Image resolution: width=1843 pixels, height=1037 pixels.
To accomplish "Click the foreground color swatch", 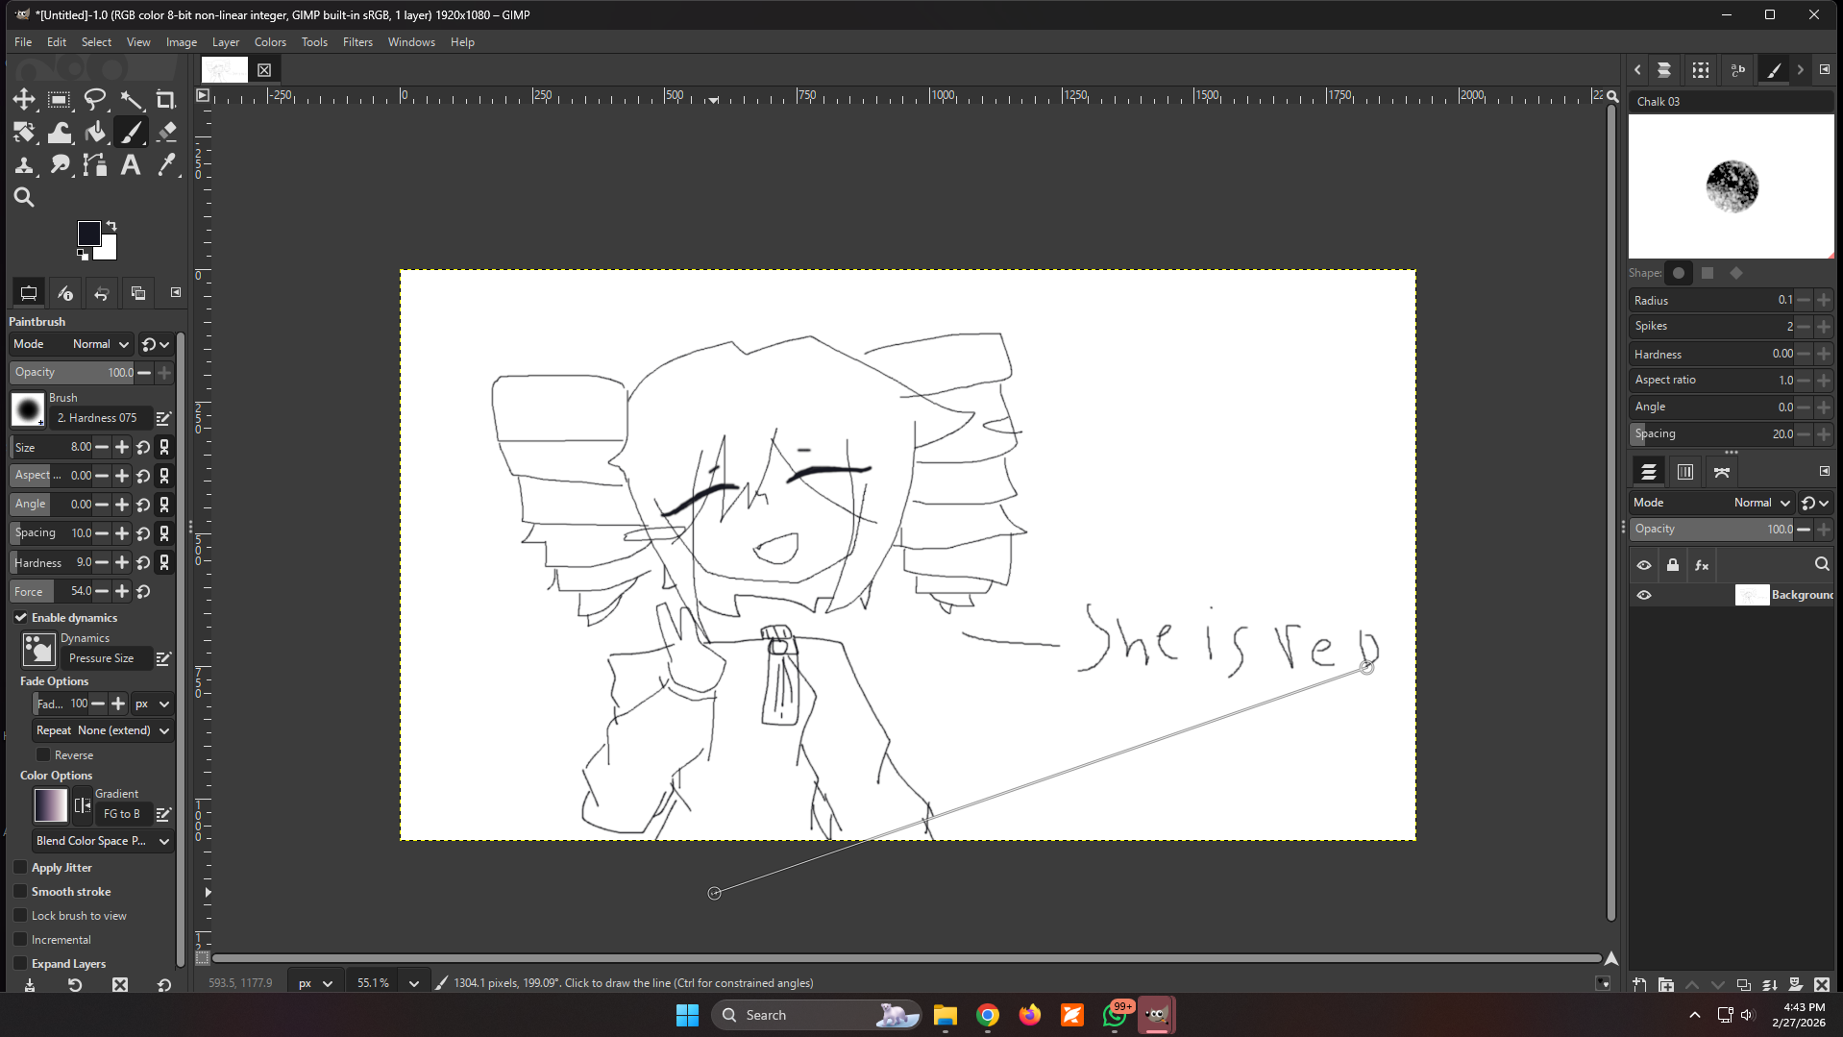I will pos(88,234).
